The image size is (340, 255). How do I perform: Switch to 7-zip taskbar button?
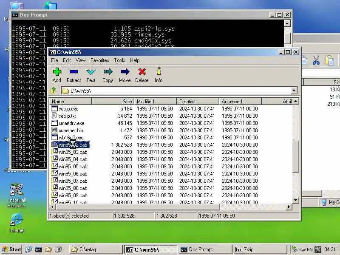(x=260, y=249)
